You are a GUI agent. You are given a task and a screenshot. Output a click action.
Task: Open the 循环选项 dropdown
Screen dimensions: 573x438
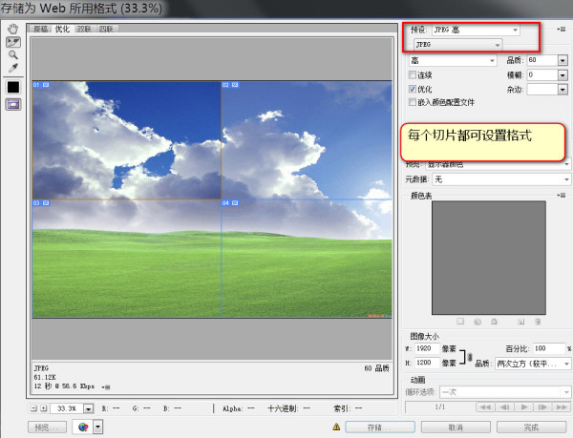tap(505, 392)
